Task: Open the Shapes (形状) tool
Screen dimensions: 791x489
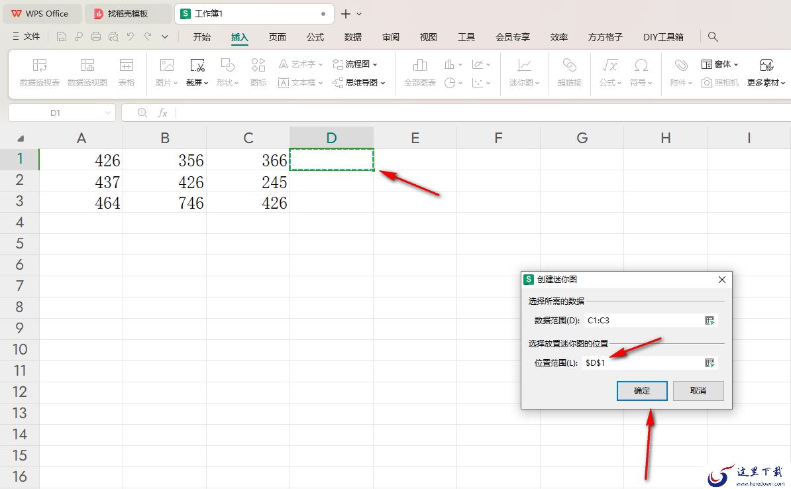Action: (227, 72)
